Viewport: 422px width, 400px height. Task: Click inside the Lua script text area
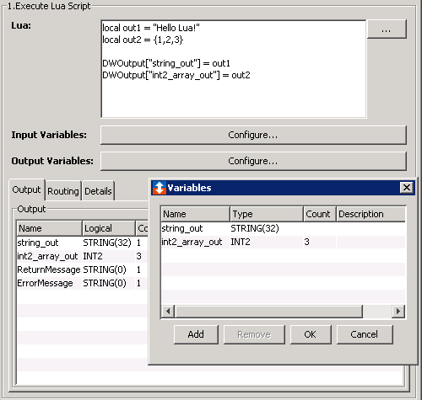234,69
